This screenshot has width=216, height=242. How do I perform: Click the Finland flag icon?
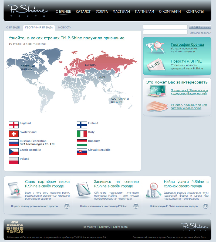point(82,125)
